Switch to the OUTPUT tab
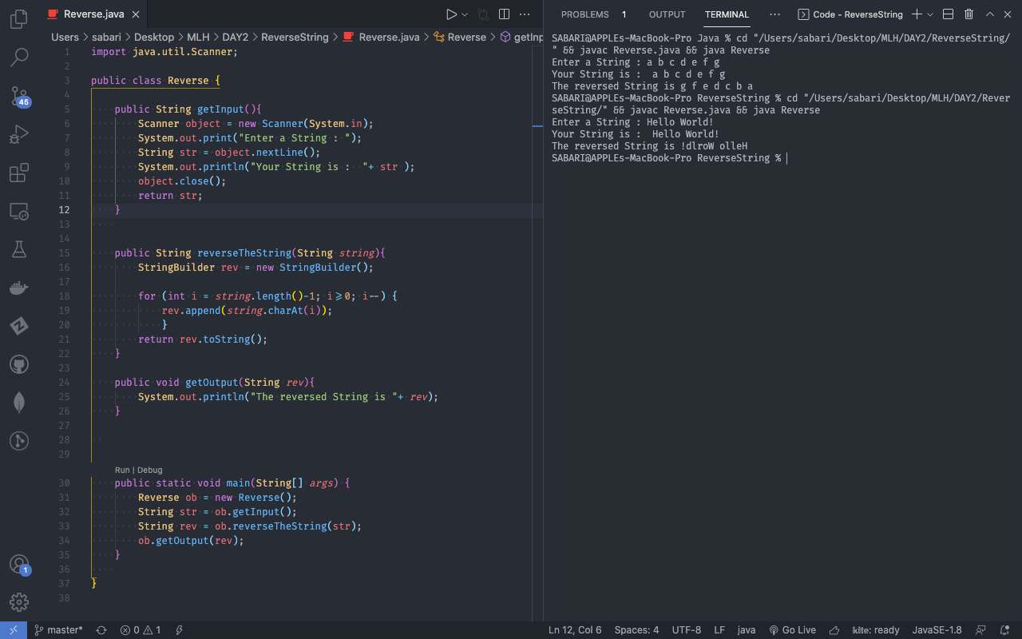The width and height of the screenshot is (1022, 639). tap(667, 14)
